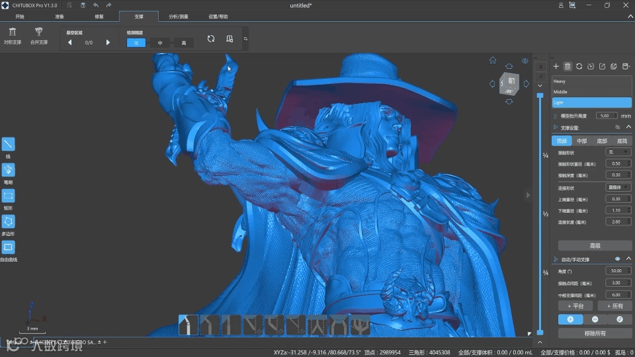Viewport: 635px width, 357px height.
Task: Add a new support profile with plus icon
Action: tap(556, 66)
